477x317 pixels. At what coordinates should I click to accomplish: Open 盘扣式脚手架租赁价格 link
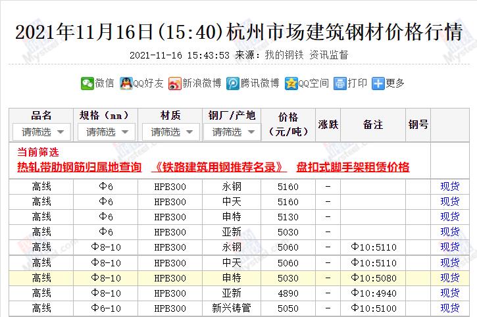pos(353,167)
